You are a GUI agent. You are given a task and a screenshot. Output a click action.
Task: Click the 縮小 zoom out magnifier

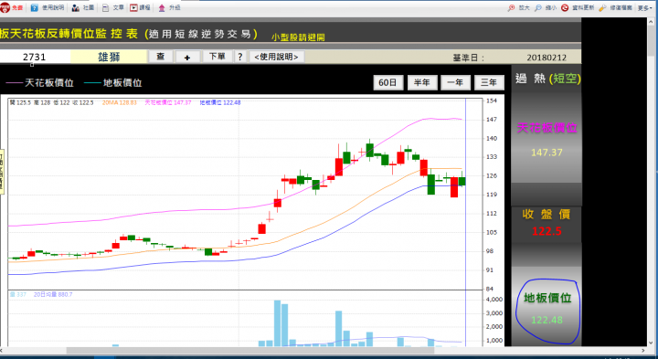point(538,7)
